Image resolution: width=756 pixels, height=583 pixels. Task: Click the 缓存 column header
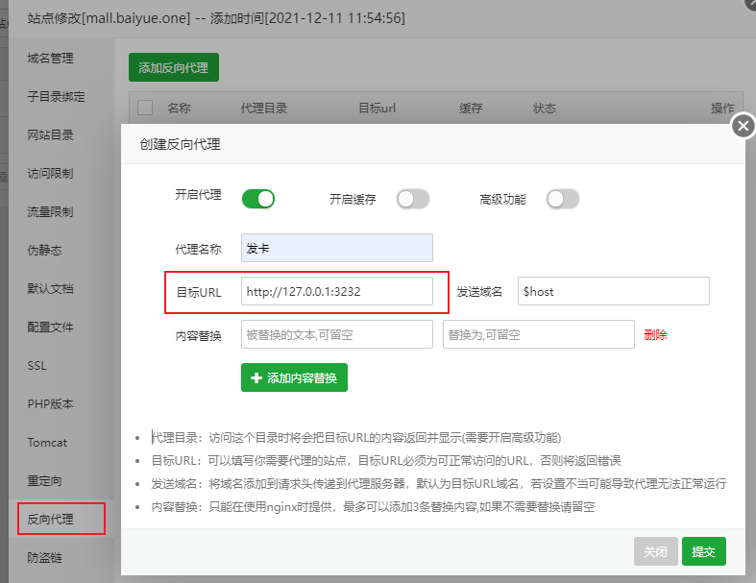pos(471,108)
